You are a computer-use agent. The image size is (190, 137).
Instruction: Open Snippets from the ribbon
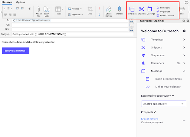(141, 11)
